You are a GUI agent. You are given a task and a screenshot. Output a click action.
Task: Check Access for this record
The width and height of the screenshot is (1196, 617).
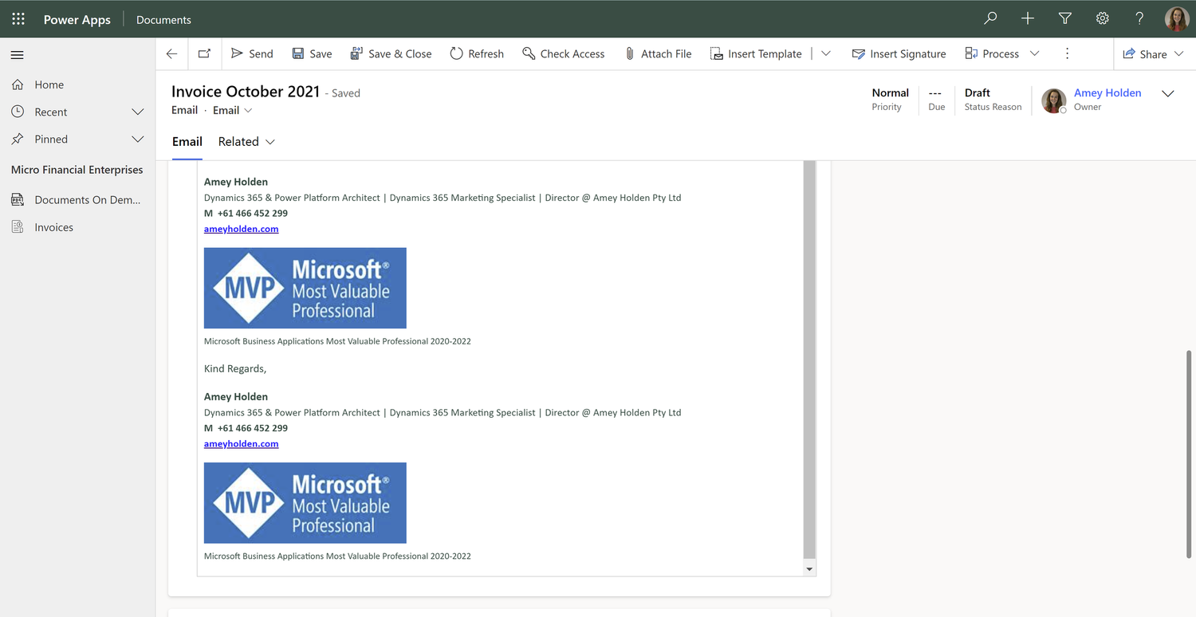pos(564,53)
